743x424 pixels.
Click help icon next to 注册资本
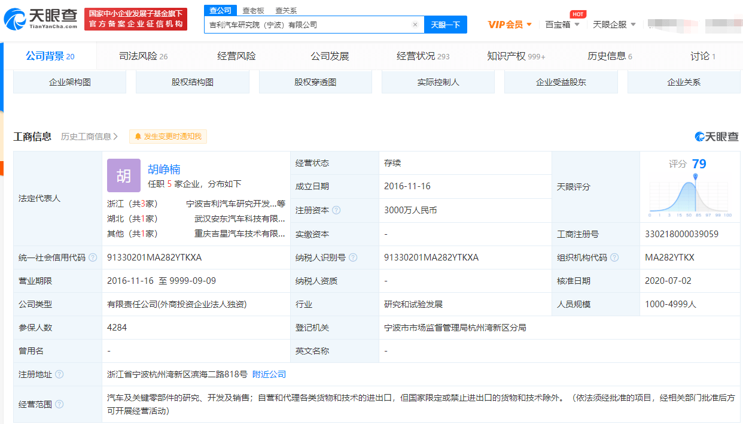(336, 210)
